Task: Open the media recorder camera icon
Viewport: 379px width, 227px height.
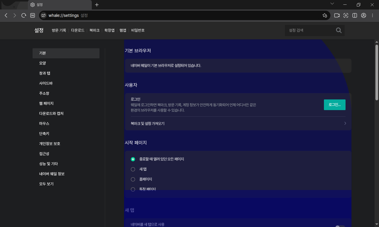Action: 337,15
